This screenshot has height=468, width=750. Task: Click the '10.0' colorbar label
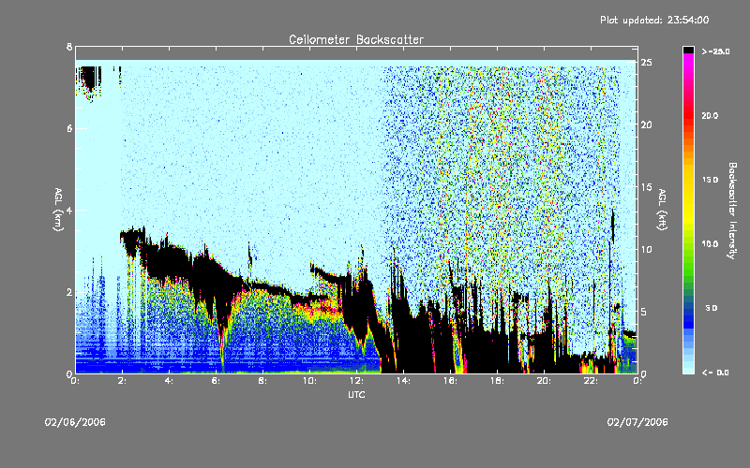click(x=710, y=243)
